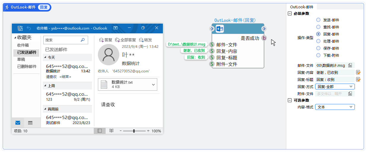This screenshot has width=367, height=153.
Task: Open the calendar view icon in Outlook
Action: tap(30, 123)
